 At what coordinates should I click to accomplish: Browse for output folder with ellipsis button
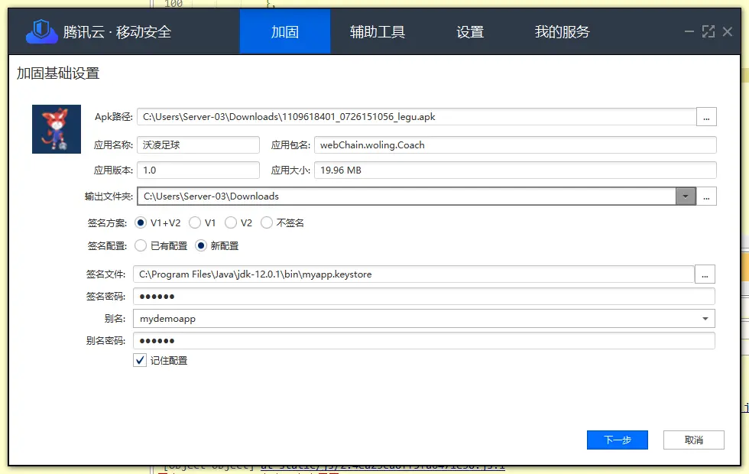(x=706, y=196)
